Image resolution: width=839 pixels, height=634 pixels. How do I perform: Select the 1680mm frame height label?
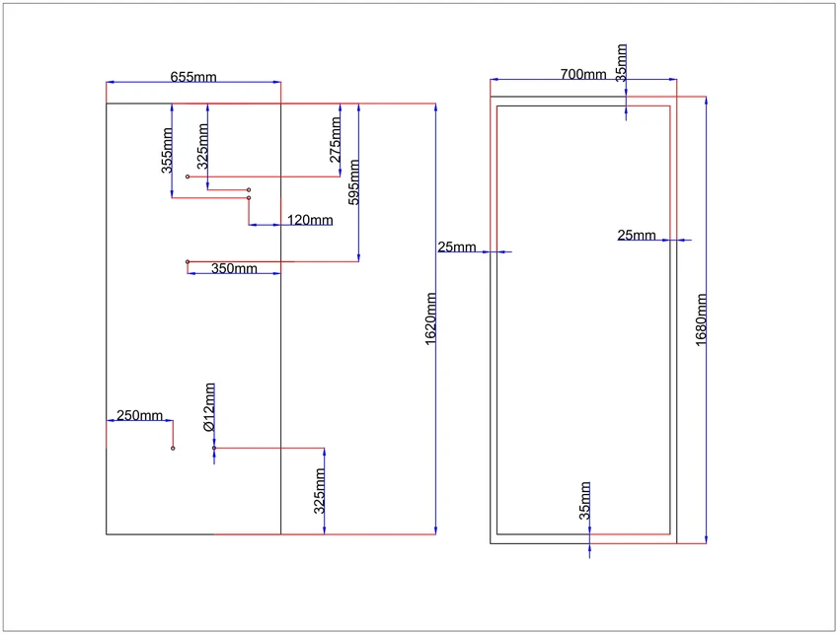(701, 319)
